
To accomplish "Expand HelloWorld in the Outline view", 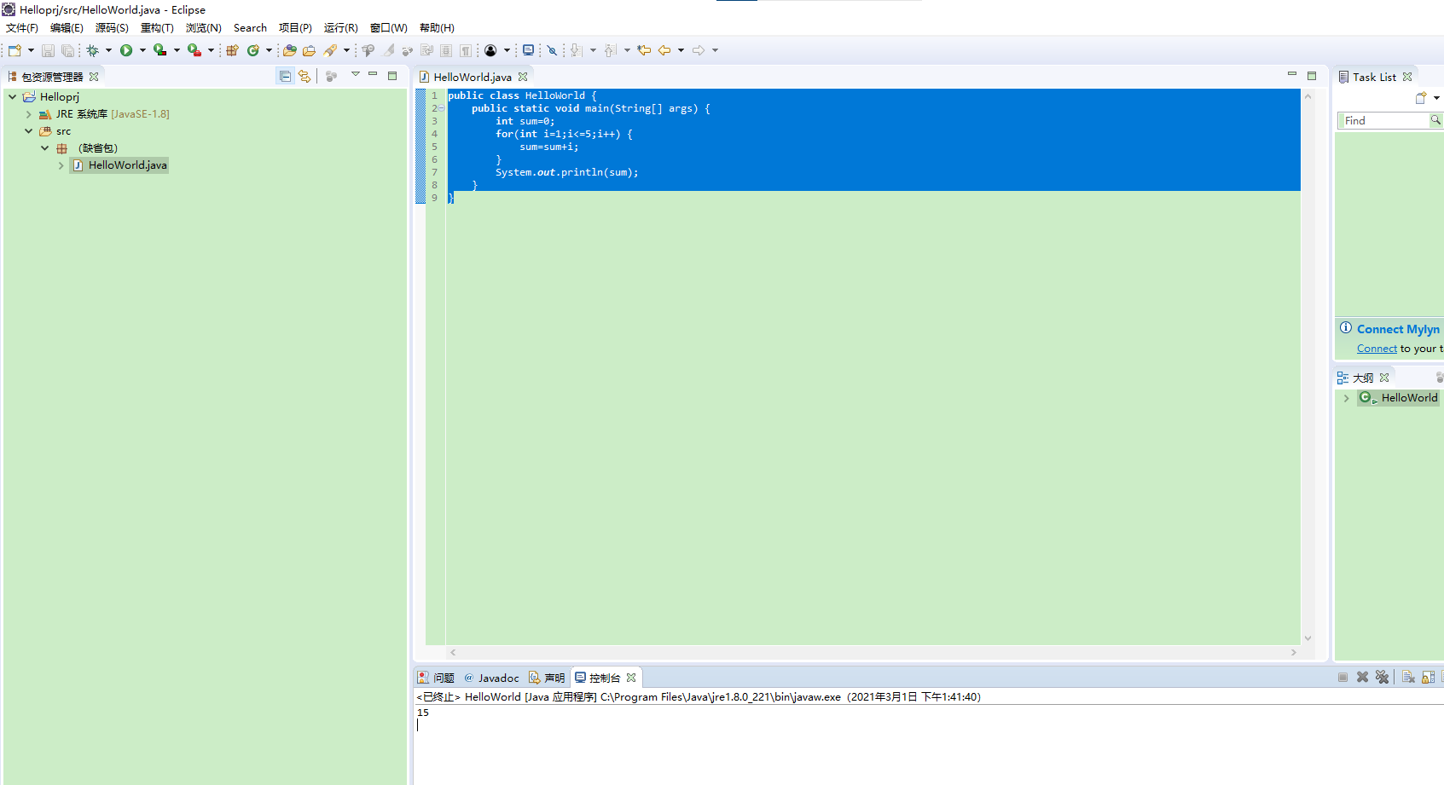I will (x=1348, y=398).
